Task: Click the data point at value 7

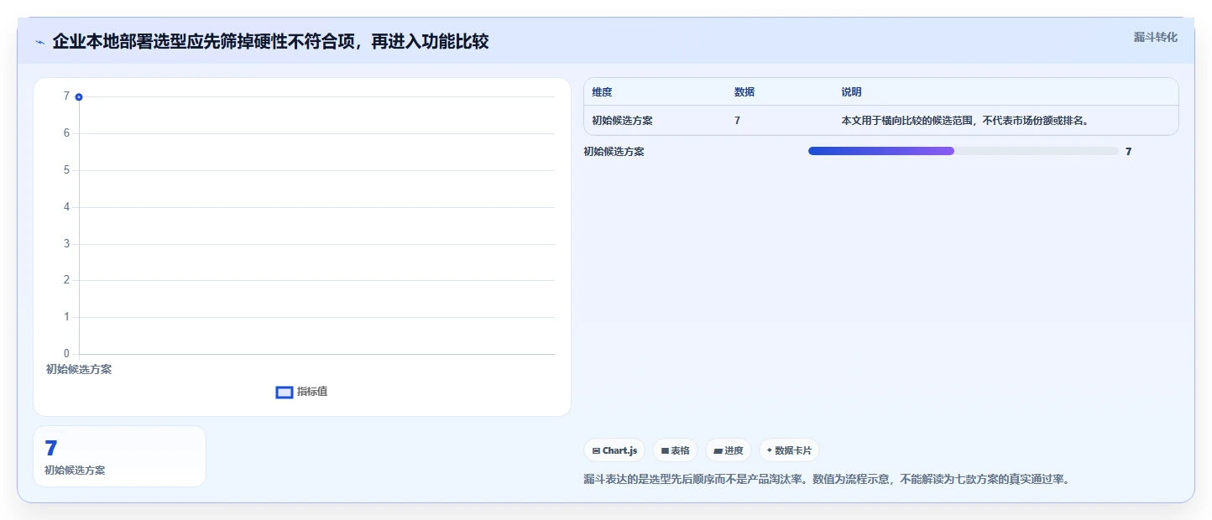Action: click(x=79, y=97)
